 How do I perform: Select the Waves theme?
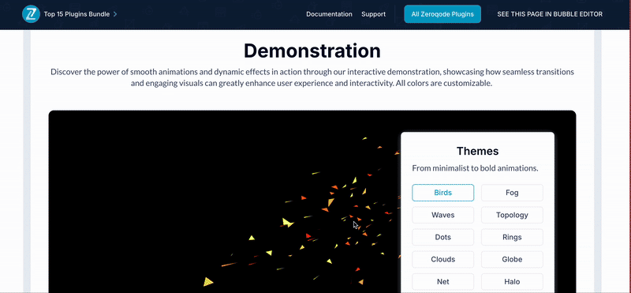click(x=442, y=215)
